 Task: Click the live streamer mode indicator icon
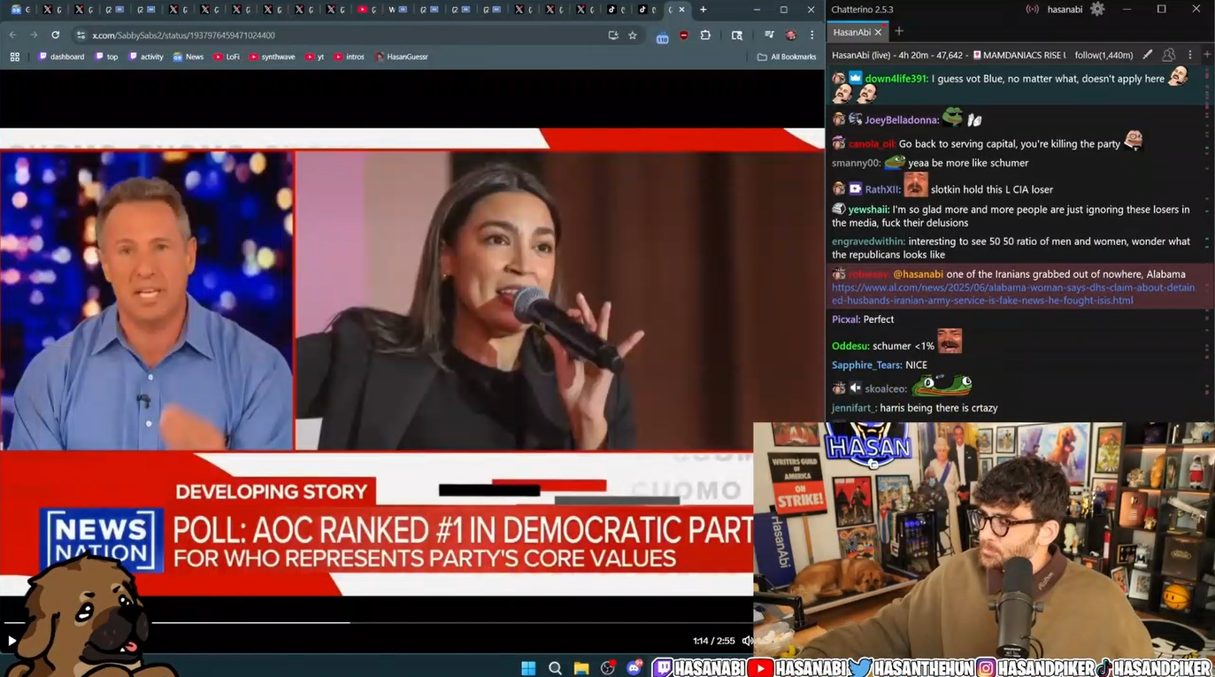tap(1032, 9)
